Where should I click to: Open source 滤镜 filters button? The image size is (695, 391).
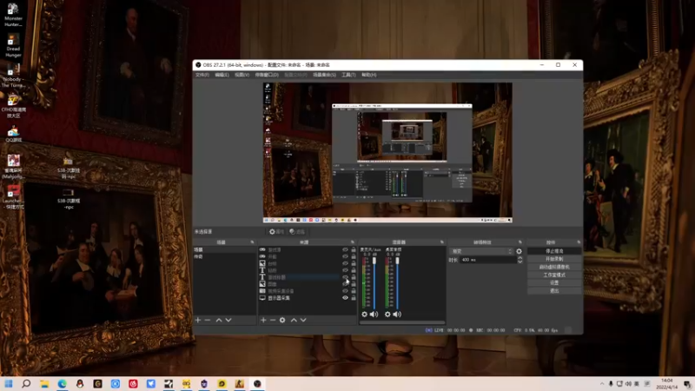(x=297, y=231)
